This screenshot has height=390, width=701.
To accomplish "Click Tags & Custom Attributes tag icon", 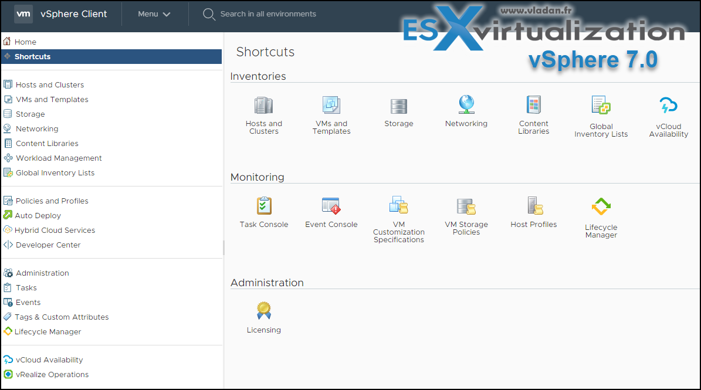I will click(7, 316).
